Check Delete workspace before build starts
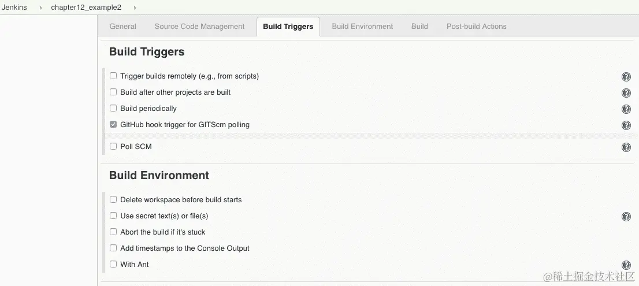 [113, 199]
